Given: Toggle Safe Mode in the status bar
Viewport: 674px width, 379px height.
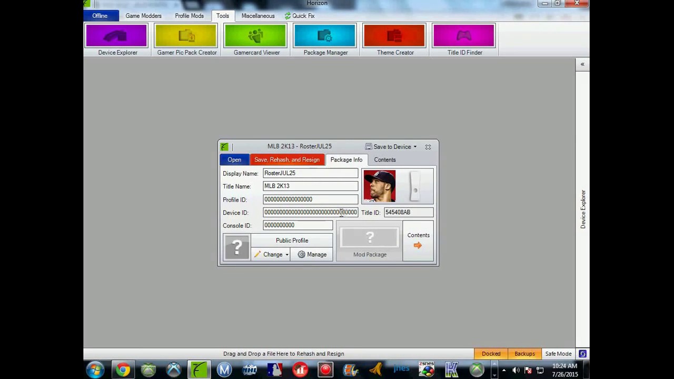Looking at the screenshot, I should pyautogui.click(x=558, y=354).
